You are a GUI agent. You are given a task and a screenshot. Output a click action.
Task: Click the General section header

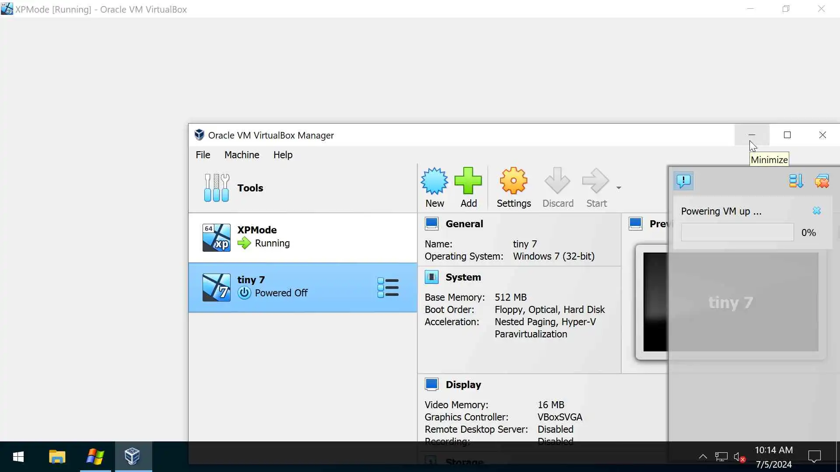464,224
